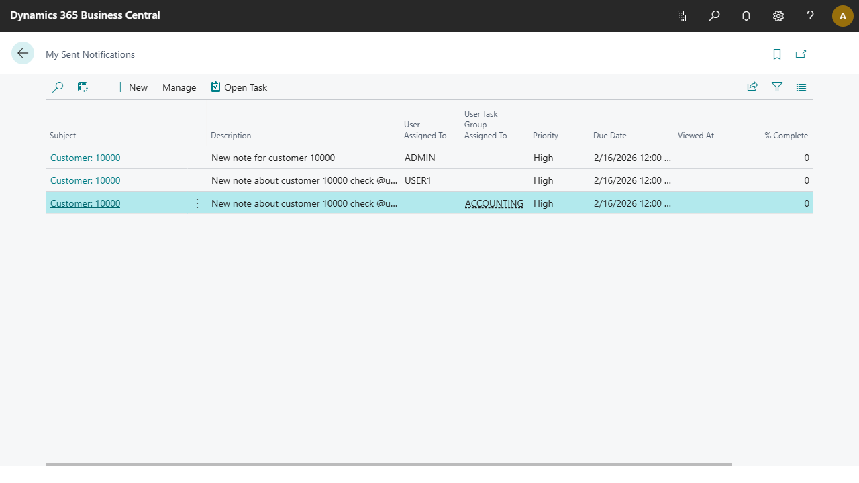Click the Analyze view icon in toolbar
Viewport: 859px width, 483px height.
(83, 87)
